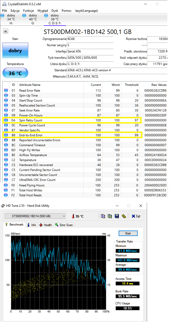This screenshot has height=330, width=178.
Task: Open the Dysk menu
Action: (55, 11)
